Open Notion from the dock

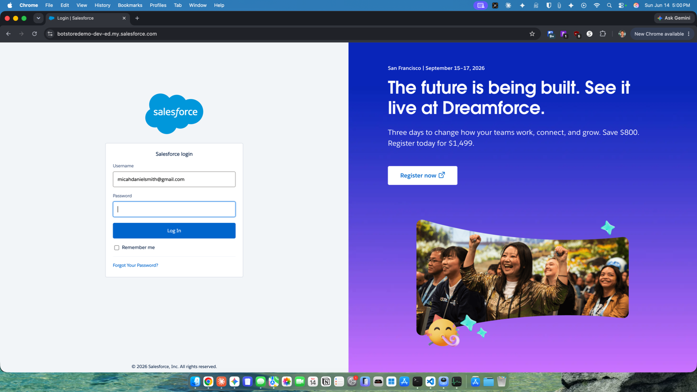[x=326, y=381]
